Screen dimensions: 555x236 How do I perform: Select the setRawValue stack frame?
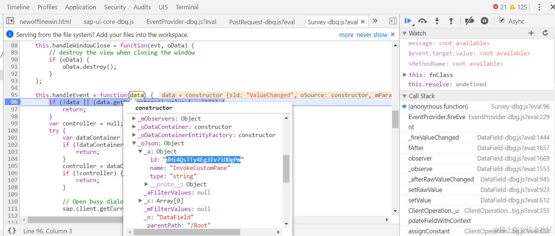click(x=477, y=190)
